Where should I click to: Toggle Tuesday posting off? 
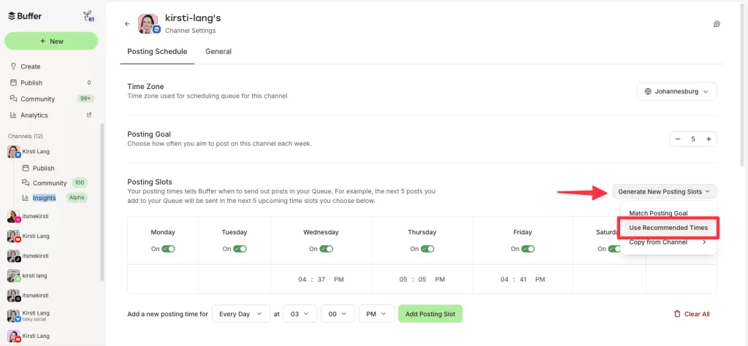(x=240, y=249)
